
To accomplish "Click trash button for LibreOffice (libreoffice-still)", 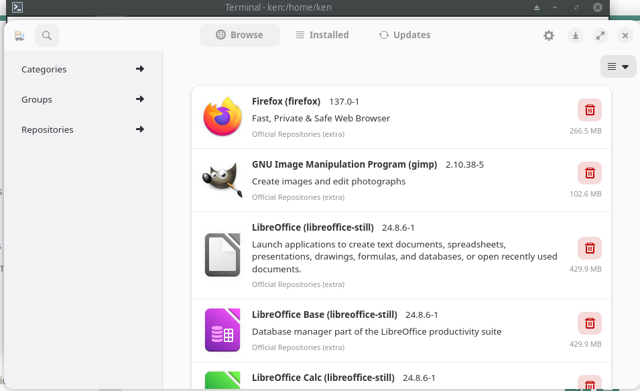I will click(590, 248).
